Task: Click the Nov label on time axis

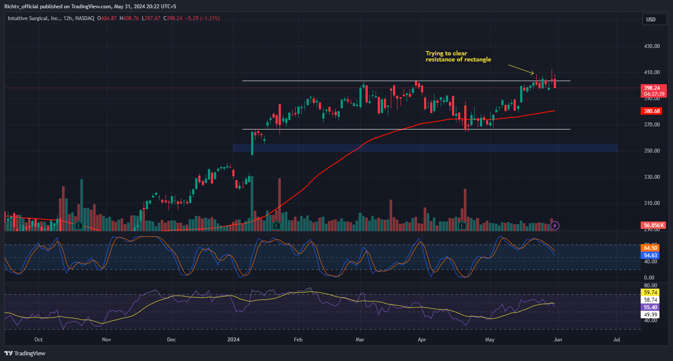Action: [107, 340]
